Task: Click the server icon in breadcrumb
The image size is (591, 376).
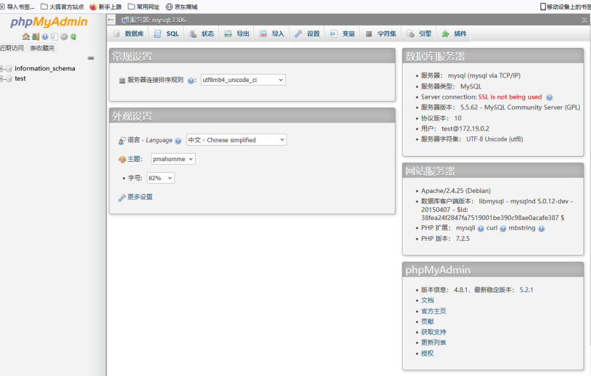Action: [125, 20]
